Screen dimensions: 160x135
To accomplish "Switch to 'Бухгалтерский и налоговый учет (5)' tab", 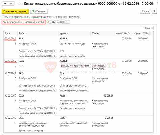I will (x=24, y=22).
